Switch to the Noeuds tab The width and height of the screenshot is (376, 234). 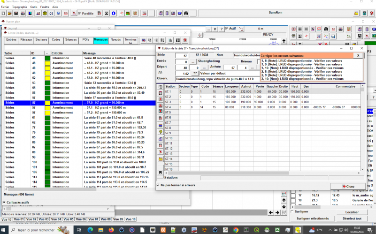coord(115,40)
